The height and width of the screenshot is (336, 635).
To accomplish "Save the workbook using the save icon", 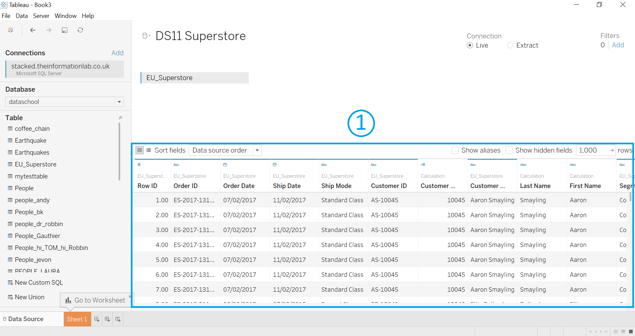I will (x=64, y=30).
